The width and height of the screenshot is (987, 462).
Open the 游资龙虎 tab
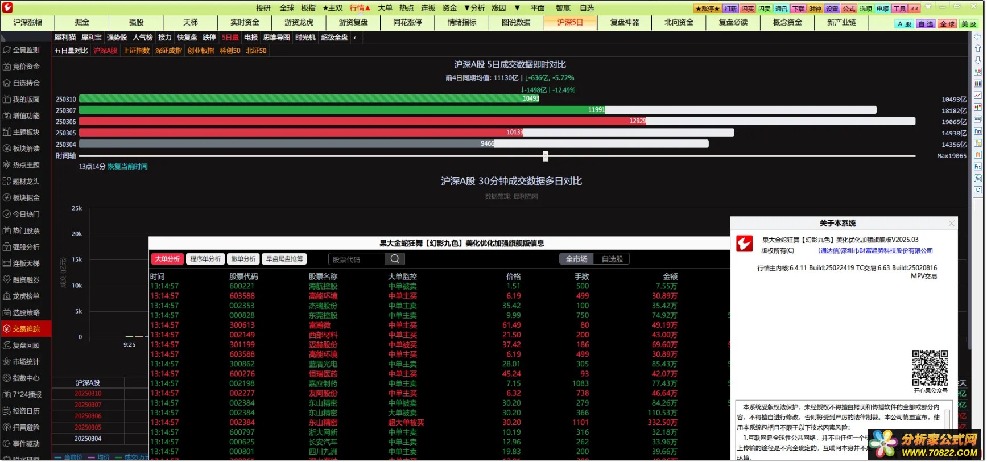299,22
